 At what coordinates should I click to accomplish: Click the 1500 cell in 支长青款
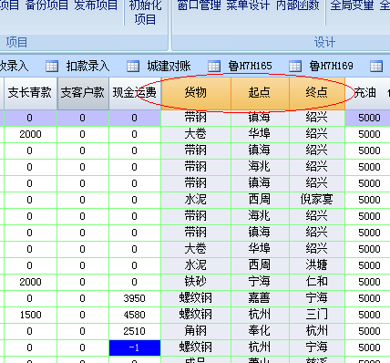click(x=30, y=315)
